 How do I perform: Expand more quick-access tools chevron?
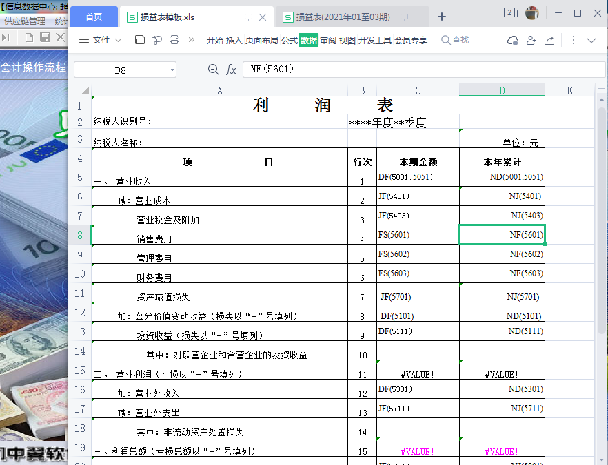[x=191, y=39]
